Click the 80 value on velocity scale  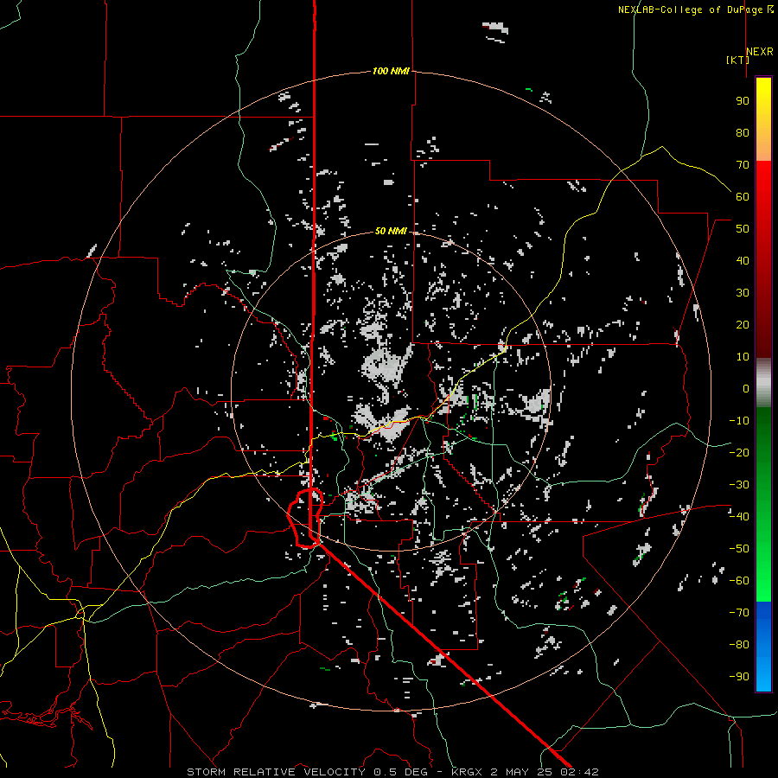743,132
